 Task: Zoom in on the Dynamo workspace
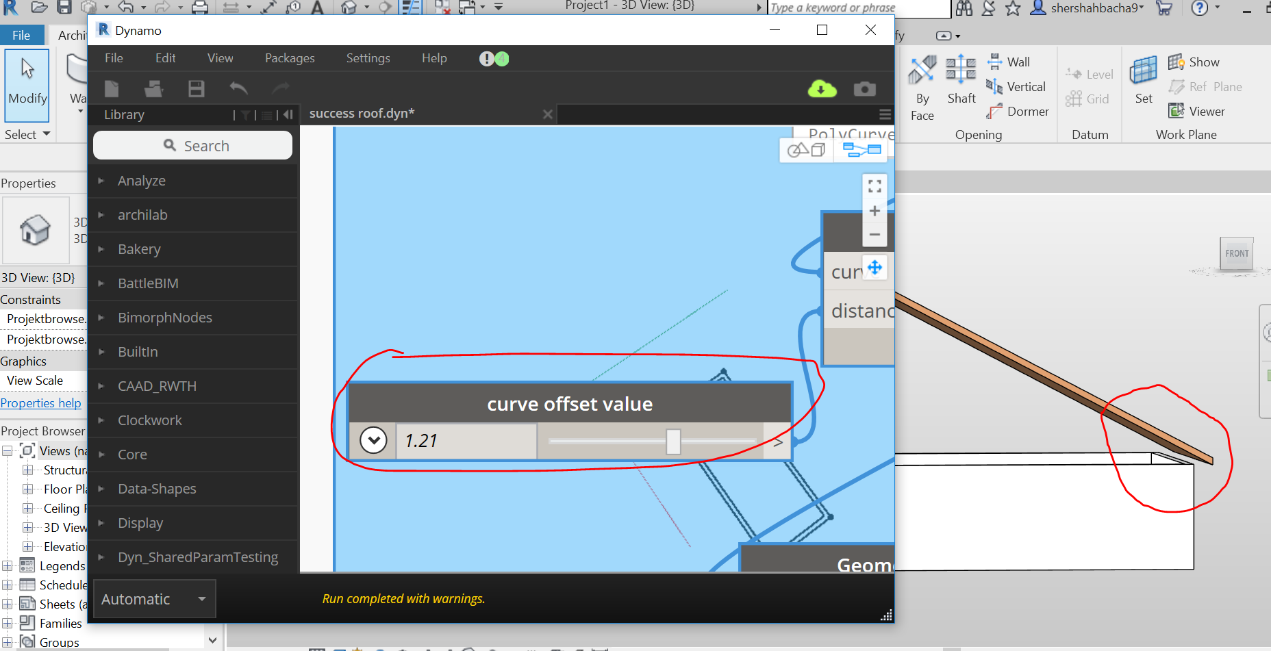[x=874, y=211]
